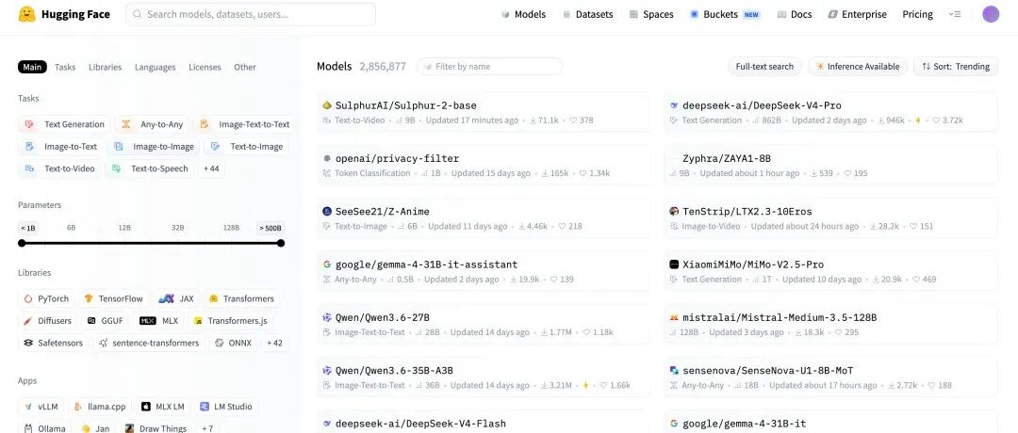Switch to the Languages filter tab
This screenshot has width=1018, height=433.
pyautogui.click(x=156, y=67)
